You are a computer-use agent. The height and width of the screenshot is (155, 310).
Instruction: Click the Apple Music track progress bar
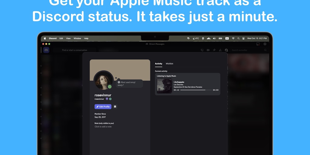(x=196, y=90)
